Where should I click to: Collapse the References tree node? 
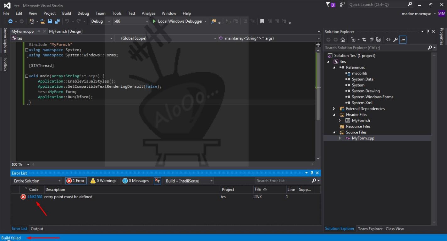pyautogui.click(x=334, y=67)
